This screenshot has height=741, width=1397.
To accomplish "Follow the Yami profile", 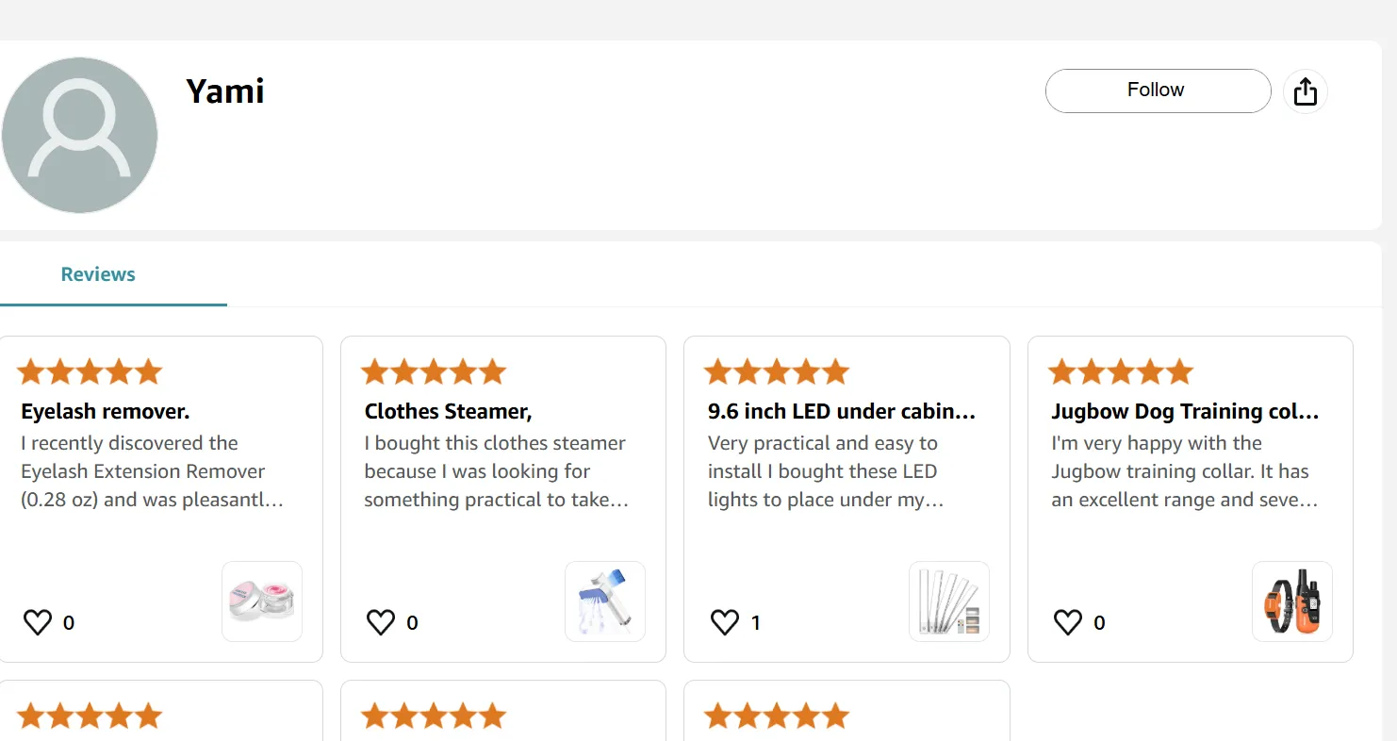I will pyautogui.click(x=1158, y=91).
